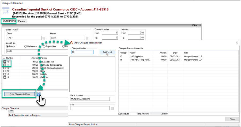Check cheque number 19
Image resolution: width=241 pixels, height=127 pixels.
coord(5,77)
